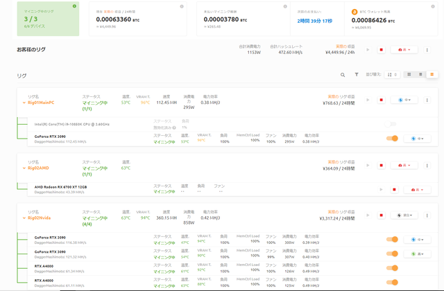The image size is (444, 291).
Task: Click info icon on current revenue card
Action: coord(182,6)
